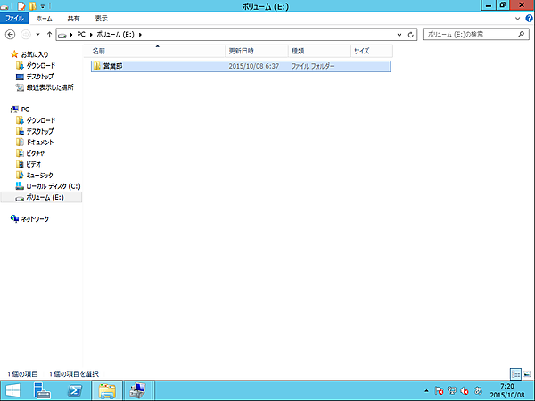Sort by the 名前 column header
The image size is (535, 401).
(x=154, y=51)
